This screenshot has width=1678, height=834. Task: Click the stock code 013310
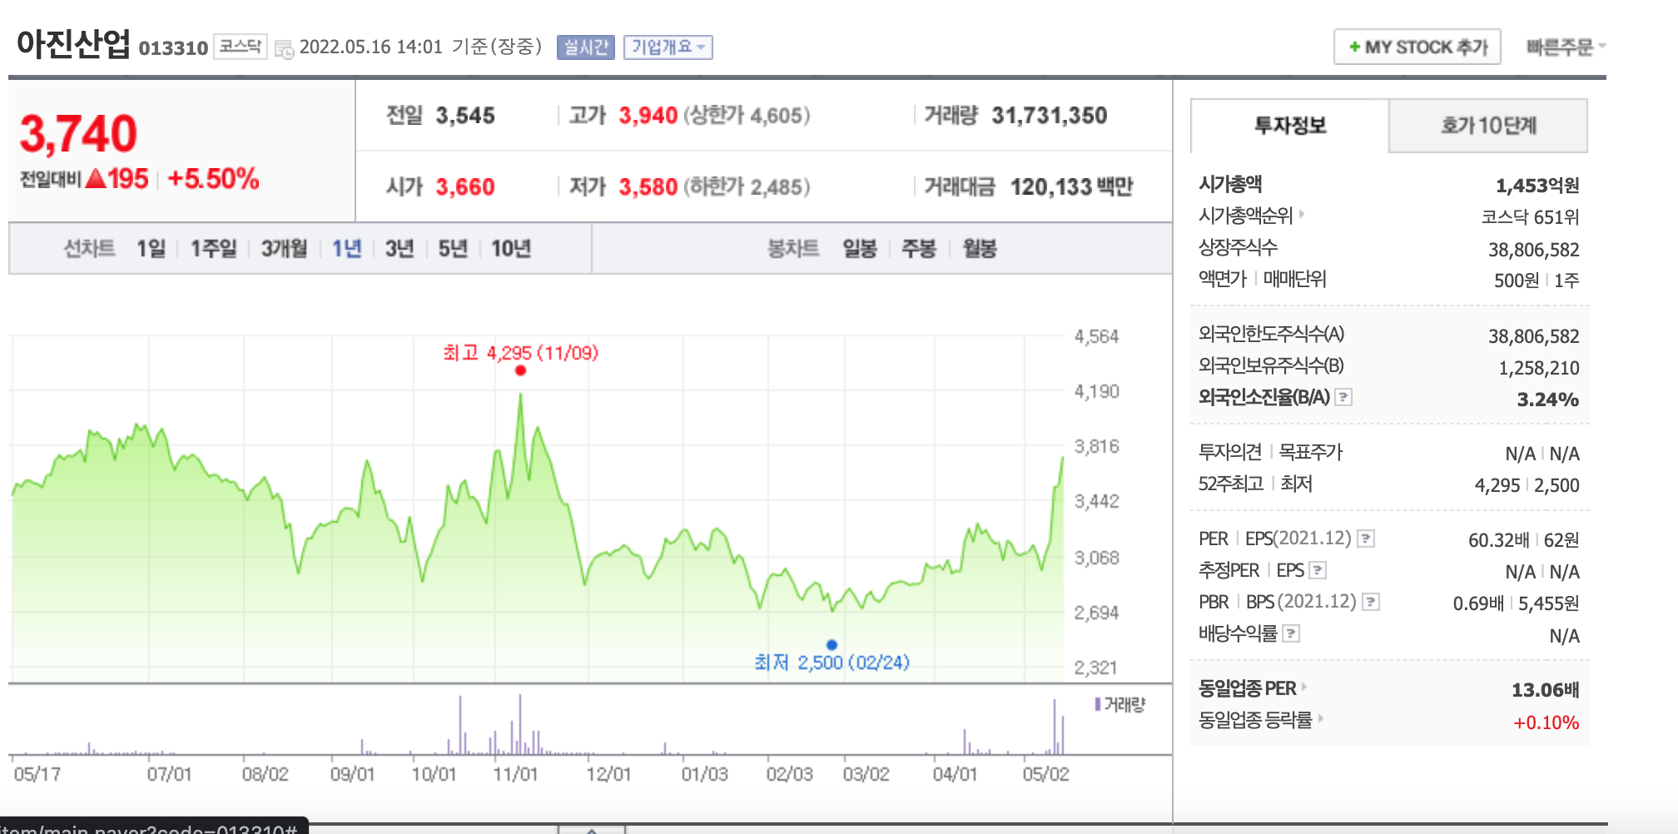click(173, 48)
